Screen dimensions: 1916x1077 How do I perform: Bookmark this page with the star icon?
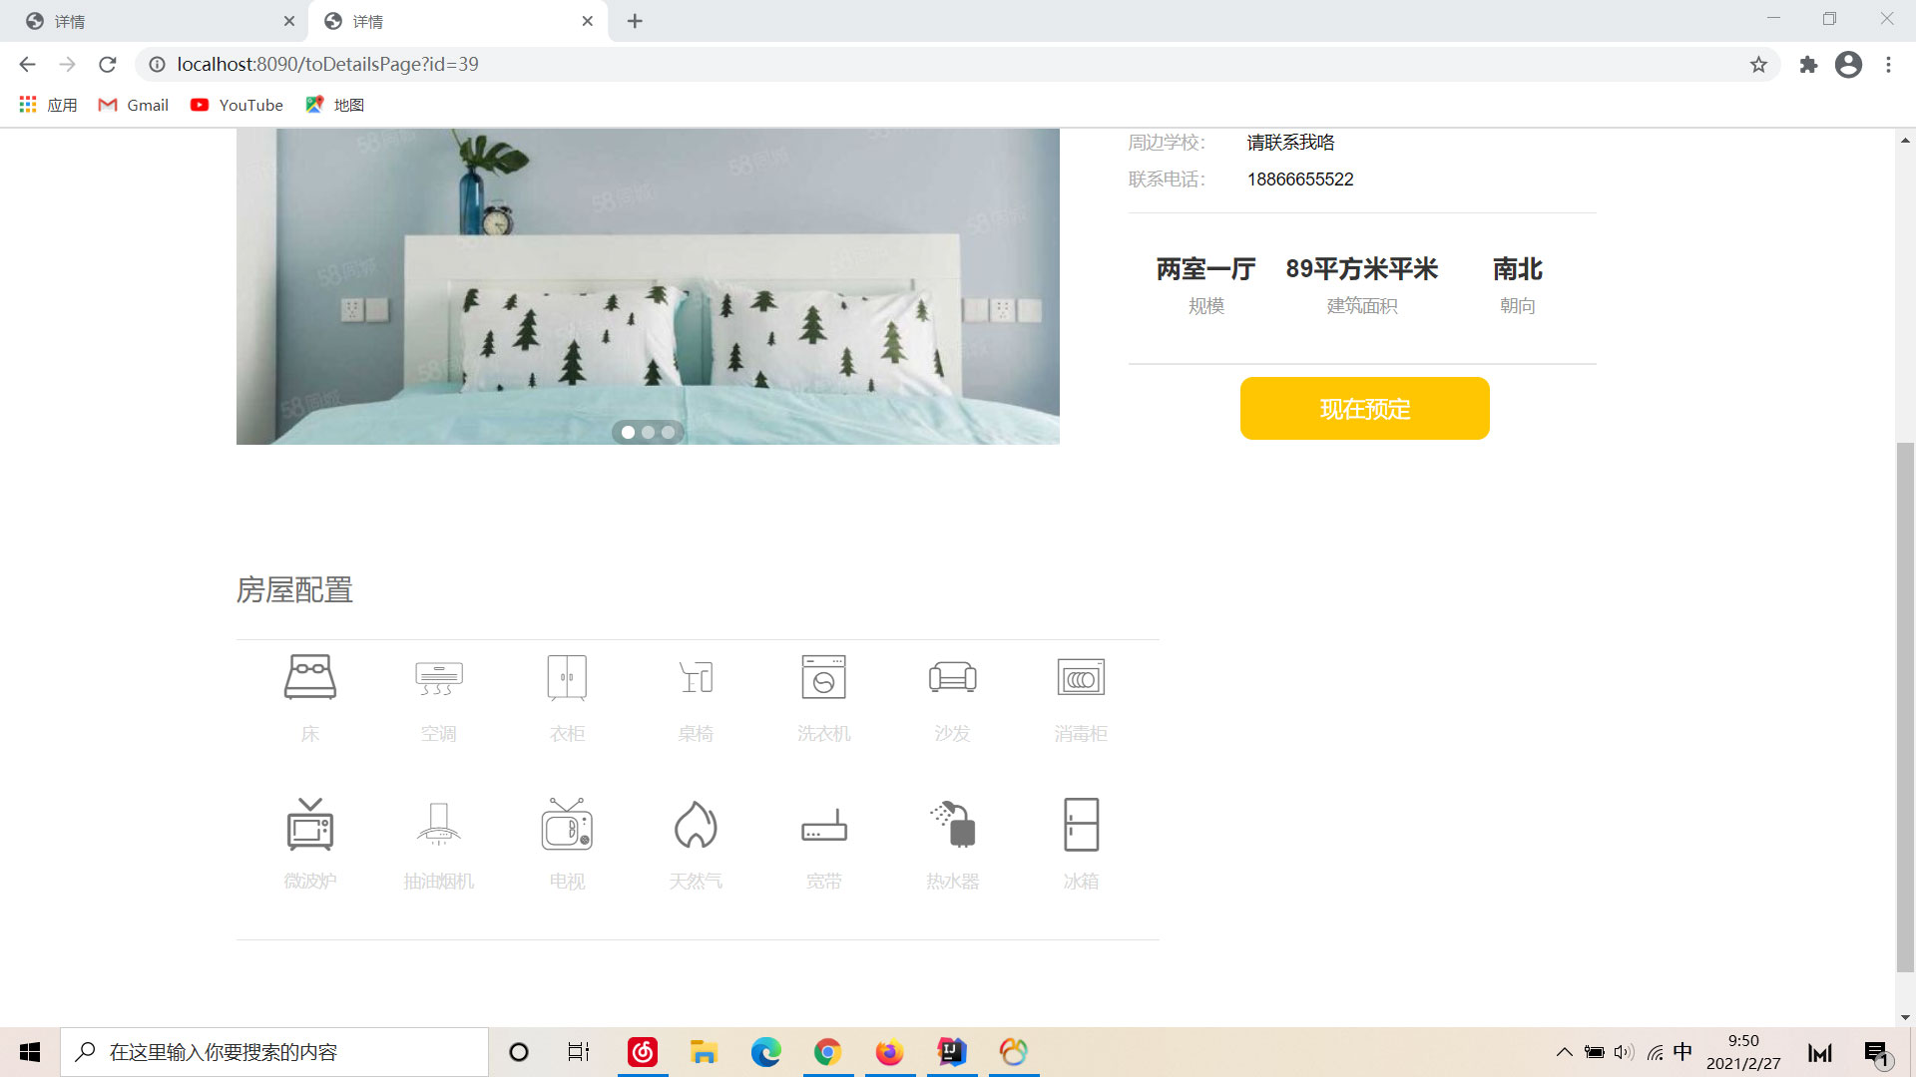click(1758, 65)
